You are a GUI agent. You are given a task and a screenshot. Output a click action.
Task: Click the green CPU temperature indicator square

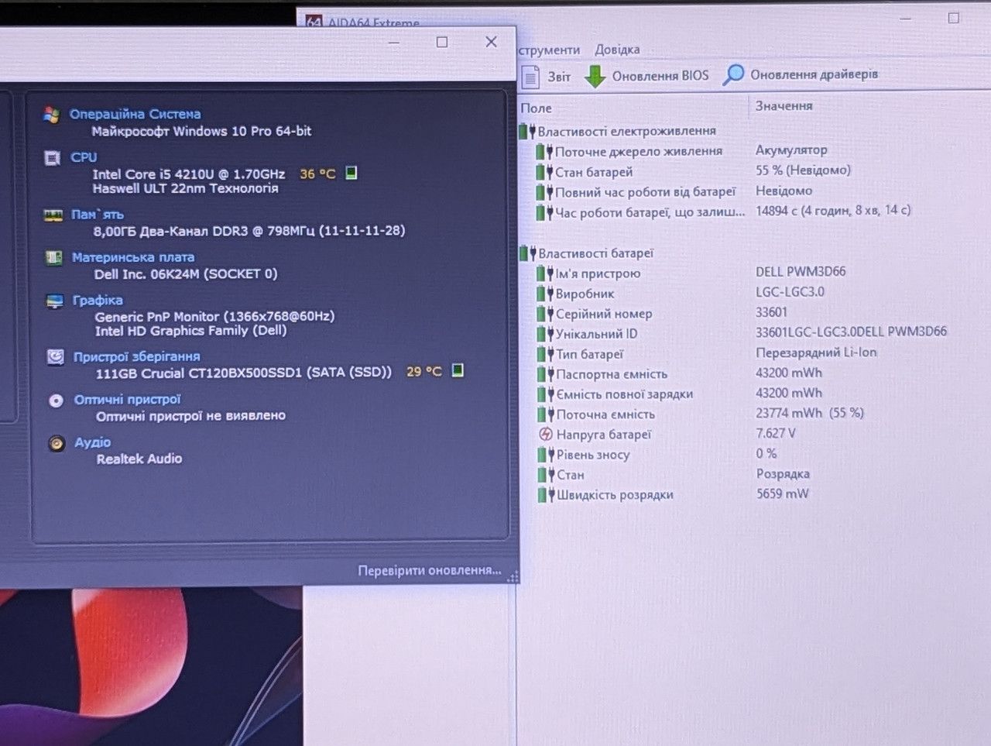pos(351,173)
